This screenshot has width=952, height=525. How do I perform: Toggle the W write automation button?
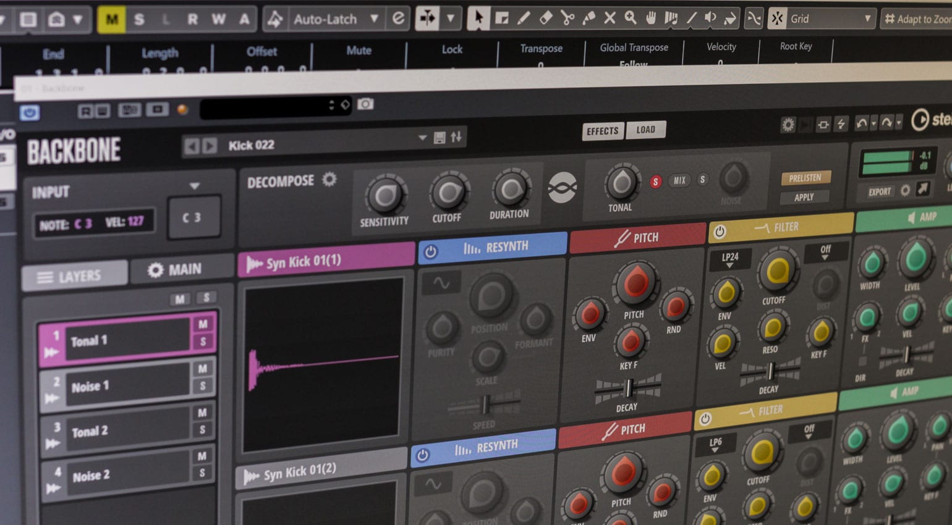[x=218, y=19]
